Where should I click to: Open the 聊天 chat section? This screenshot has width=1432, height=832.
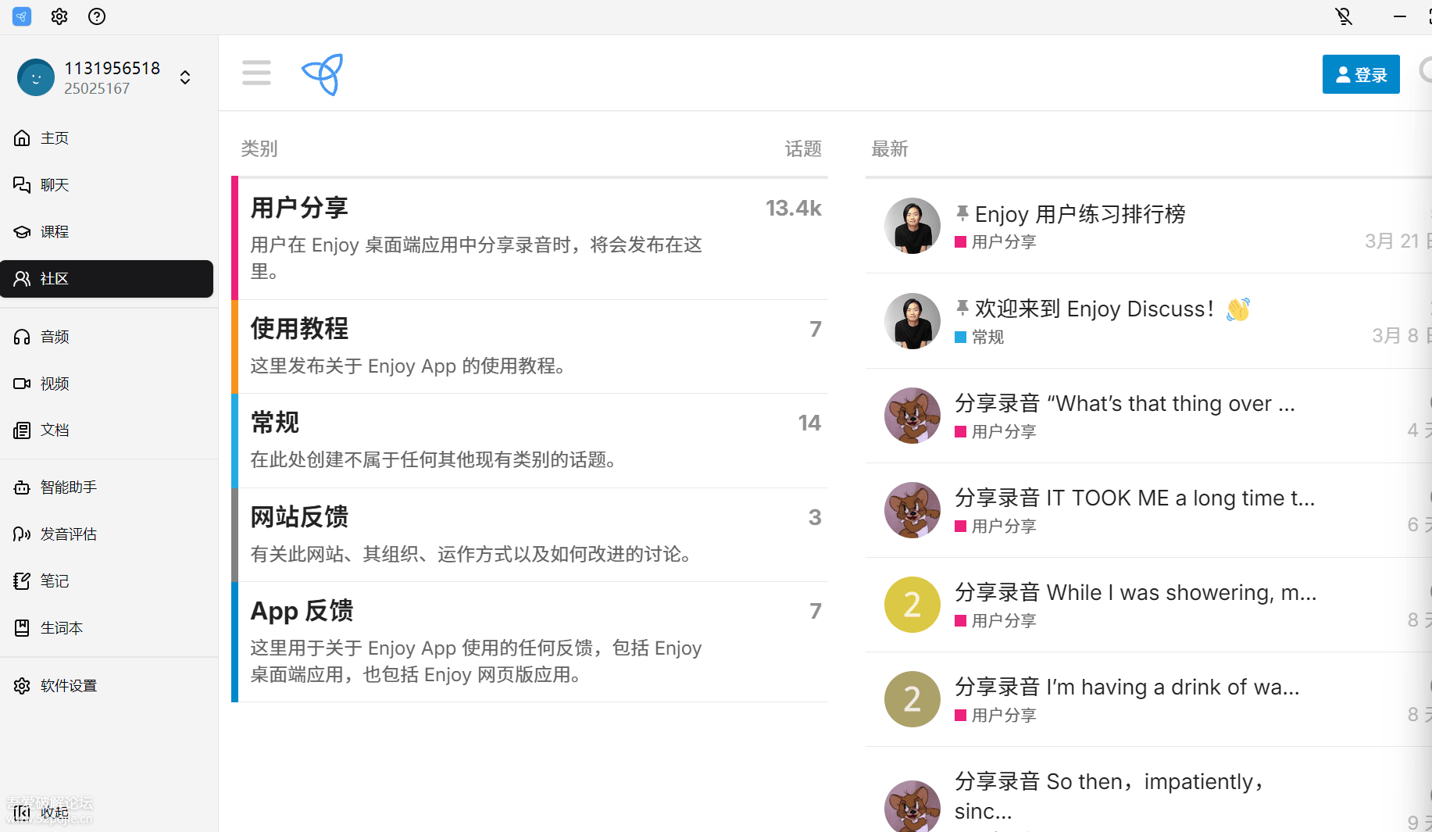coord(55,185)
